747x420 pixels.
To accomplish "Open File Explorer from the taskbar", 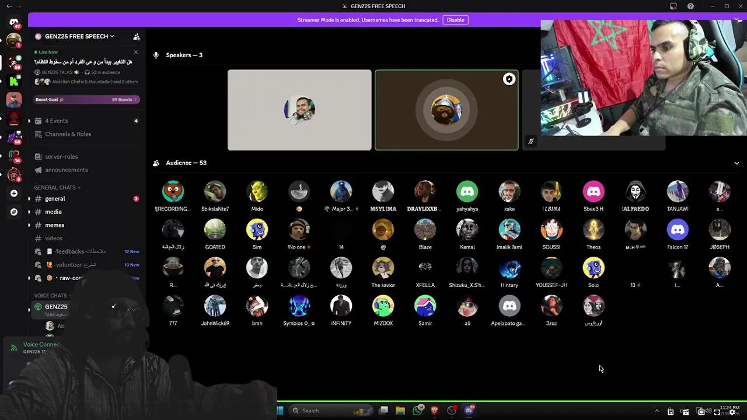I will tap(400, 411).
